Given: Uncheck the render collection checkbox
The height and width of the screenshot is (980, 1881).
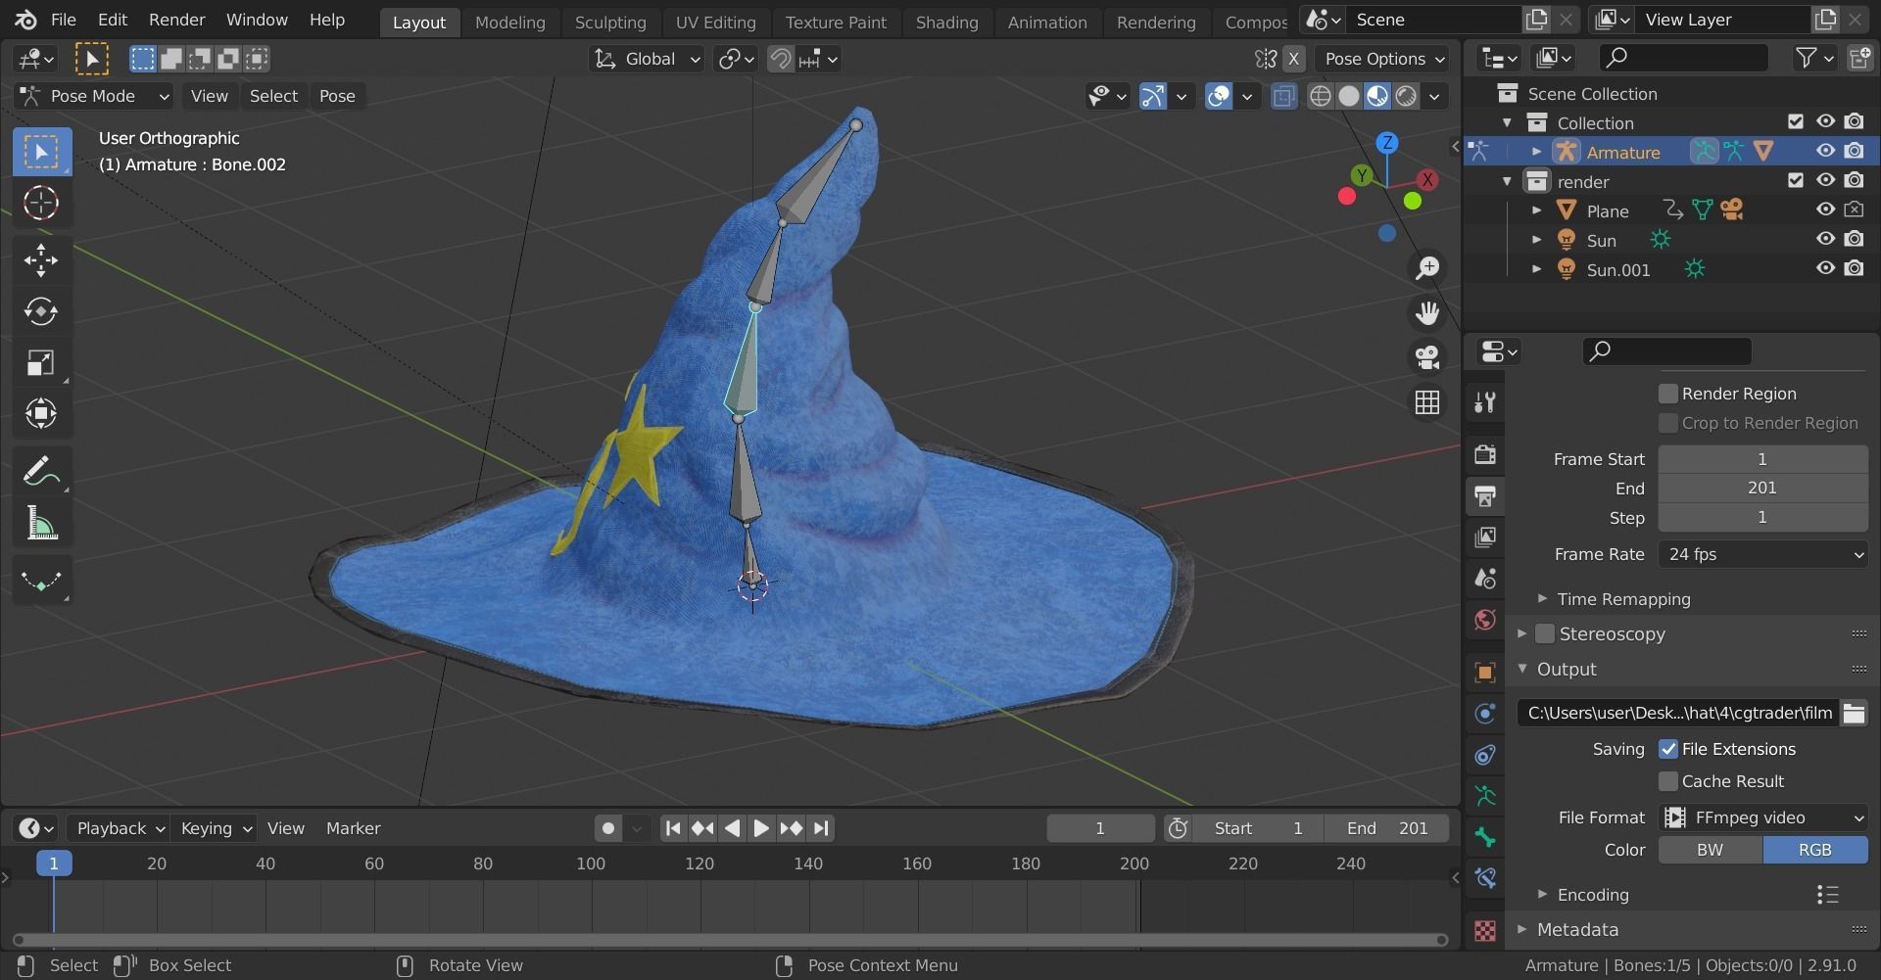Looking at the screenshot, I should (x=1795, y=181).
